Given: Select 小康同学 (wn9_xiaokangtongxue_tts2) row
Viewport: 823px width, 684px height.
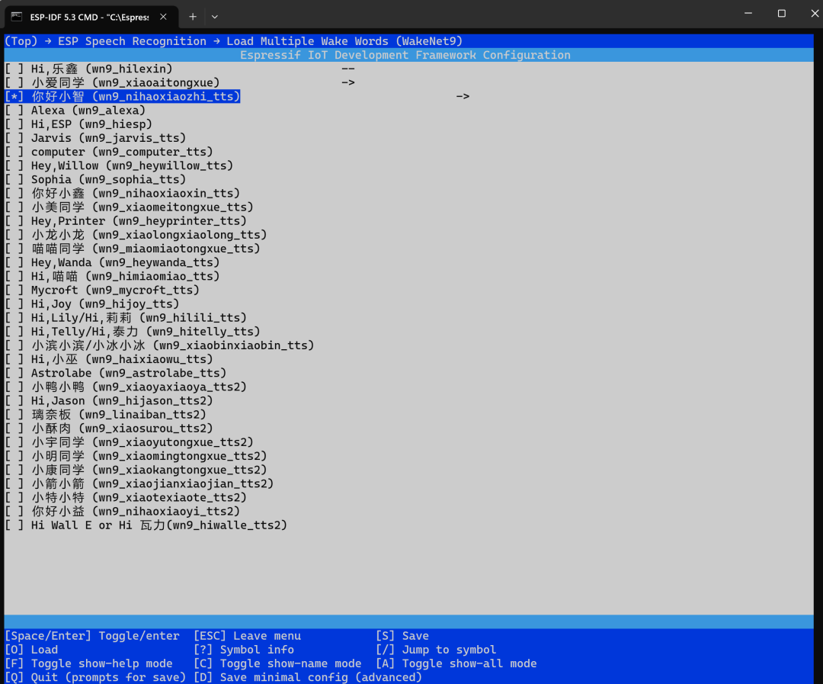Looking at the screenshot, I should 136,470.
